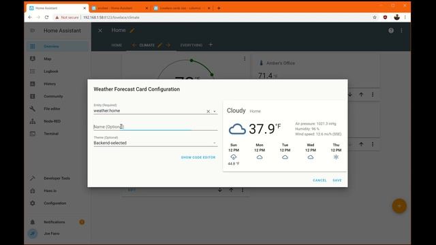Click Sun forecast in weather preview
The height and width of the screenshot is (245, 436).
pos(234,154)
